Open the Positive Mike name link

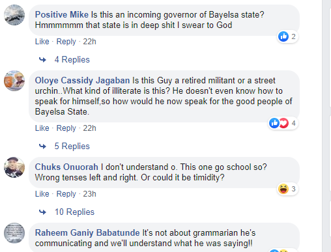tap(62, 14)
